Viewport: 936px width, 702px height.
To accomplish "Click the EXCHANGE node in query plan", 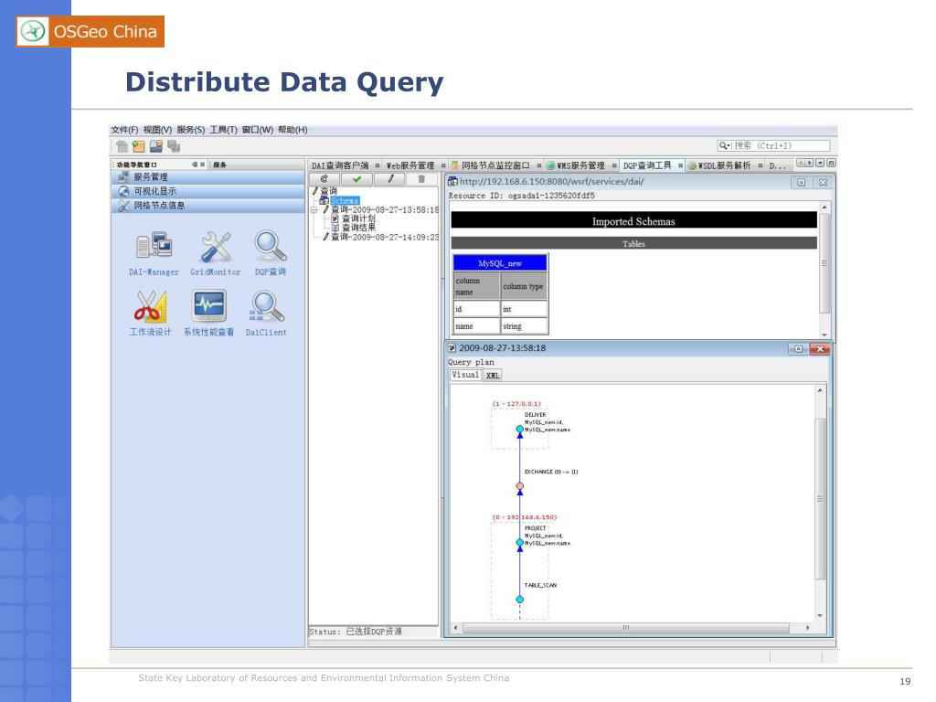I will tap(520, 486).
